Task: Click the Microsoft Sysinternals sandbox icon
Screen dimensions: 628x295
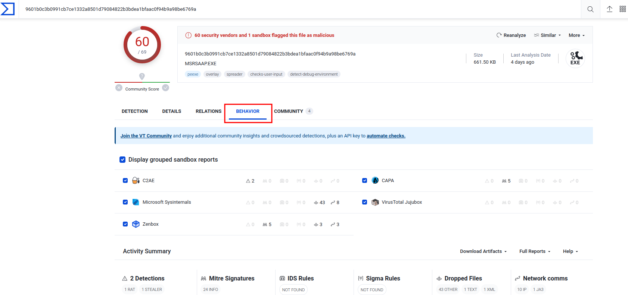Action: pyautogui.click(x=136, y=202)
